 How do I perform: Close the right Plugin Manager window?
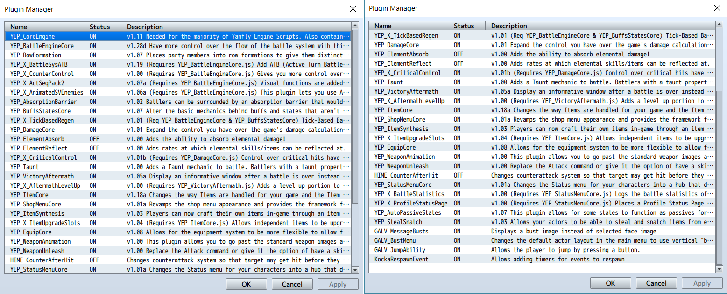pos(717,8)
